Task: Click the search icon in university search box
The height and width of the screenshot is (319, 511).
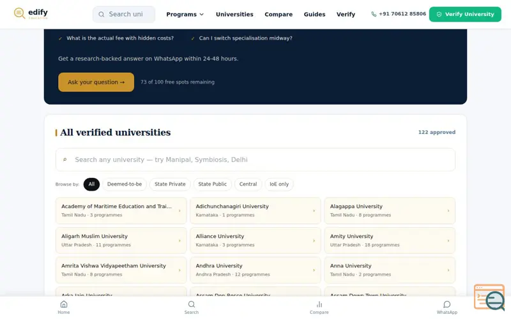Action: (x=65, y=159)
